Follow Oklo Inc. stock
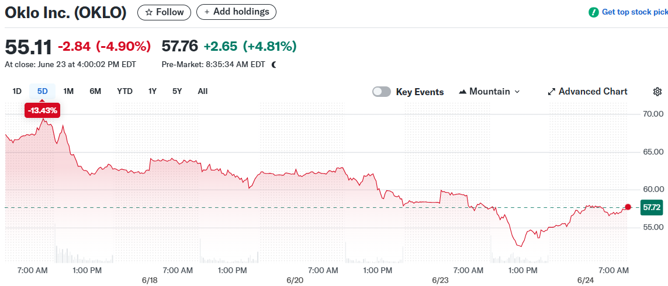The height and width of the screenshot is (286, 668). coord(164,12)
